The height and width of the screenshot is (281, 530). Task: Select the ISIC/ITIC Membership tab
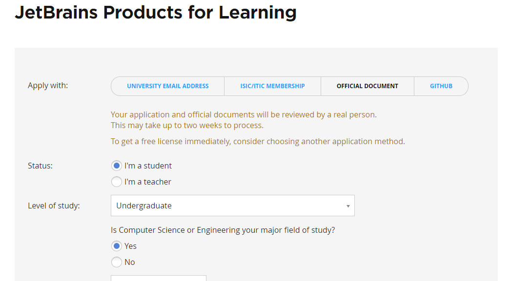click(x=272, y=86)
